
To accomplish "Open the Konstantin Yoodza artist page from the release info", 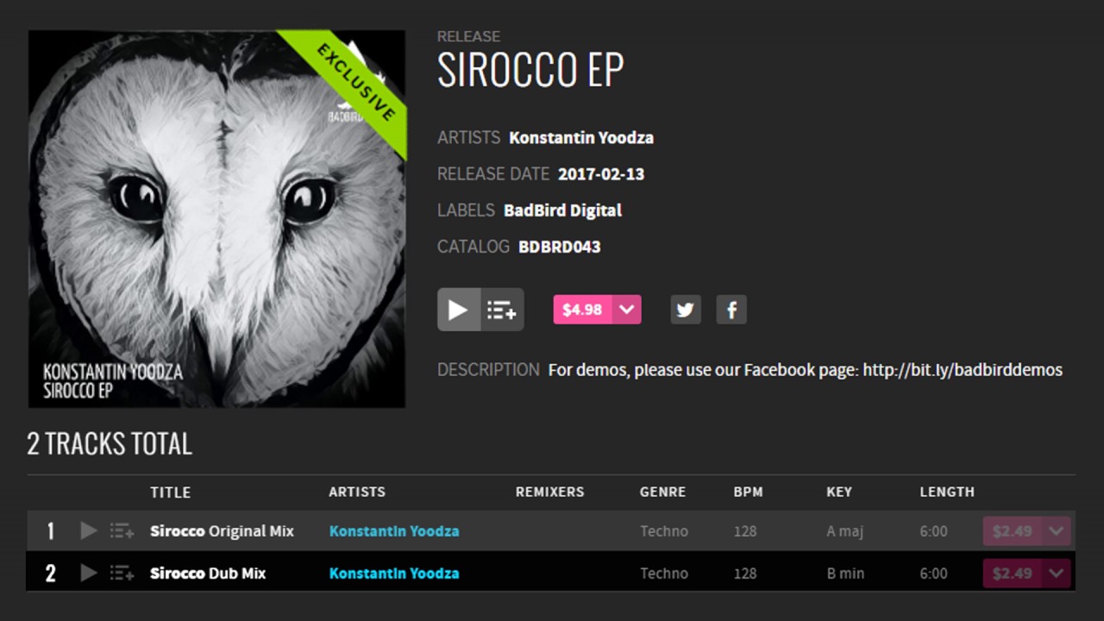I will tap(581, 138).
